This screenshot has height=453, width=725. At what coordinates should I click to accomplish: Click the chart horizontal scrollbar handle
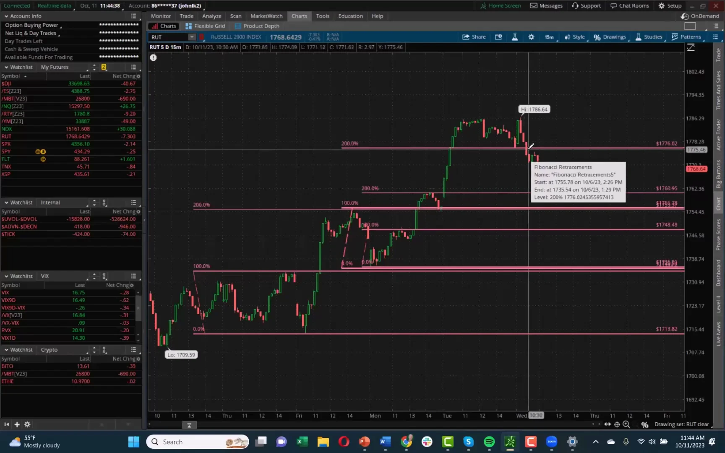point(189,425)
